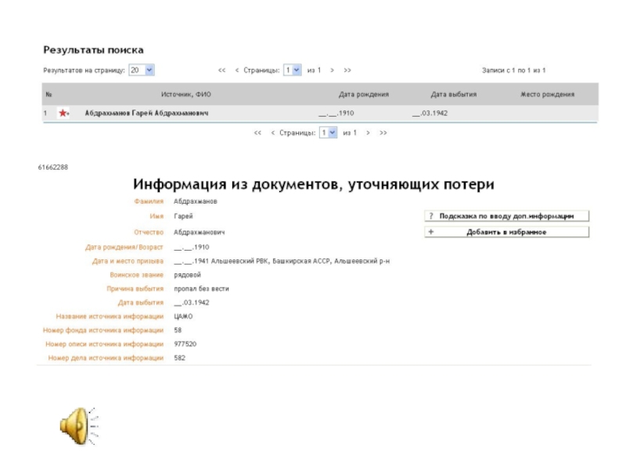Open the top page number dropdown
The width and height of the screenshot is (626, 470).
pos(292,70)
